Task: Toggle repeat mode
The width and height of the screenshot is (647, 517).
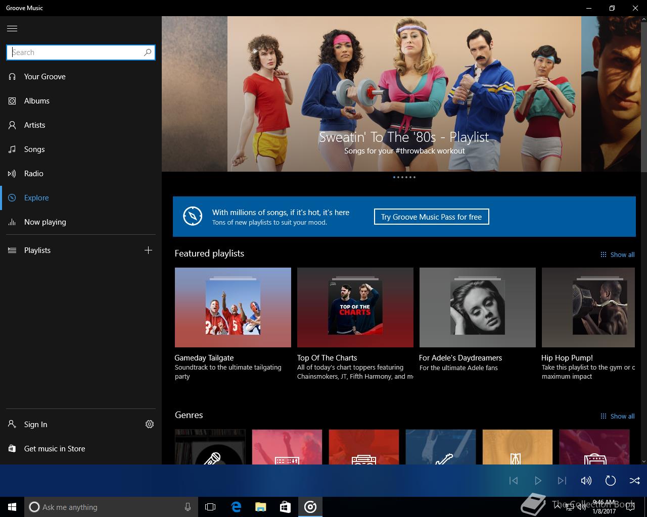Action: 611,481
